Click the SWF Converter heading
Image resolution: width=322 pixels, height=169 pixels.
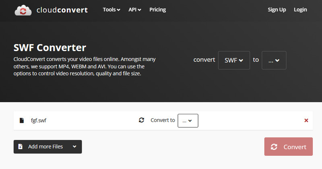(50, 47)
